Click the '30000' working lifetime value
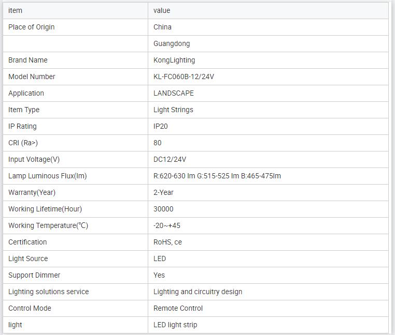The height and width of the screenshot is (335, 395). [163, 209]
